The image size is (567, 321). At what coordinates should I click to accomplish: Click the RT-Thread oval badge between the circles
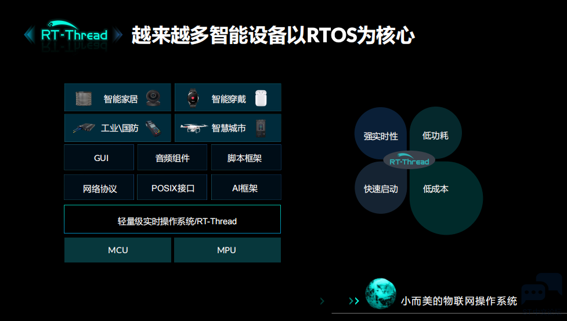(409, 160)
